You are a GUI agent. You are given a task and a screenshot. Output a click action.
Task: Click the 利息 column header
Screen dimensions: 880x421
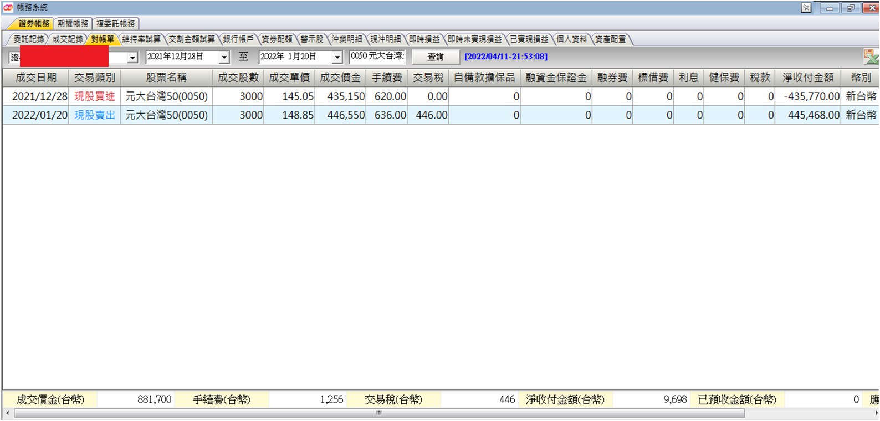689,78
